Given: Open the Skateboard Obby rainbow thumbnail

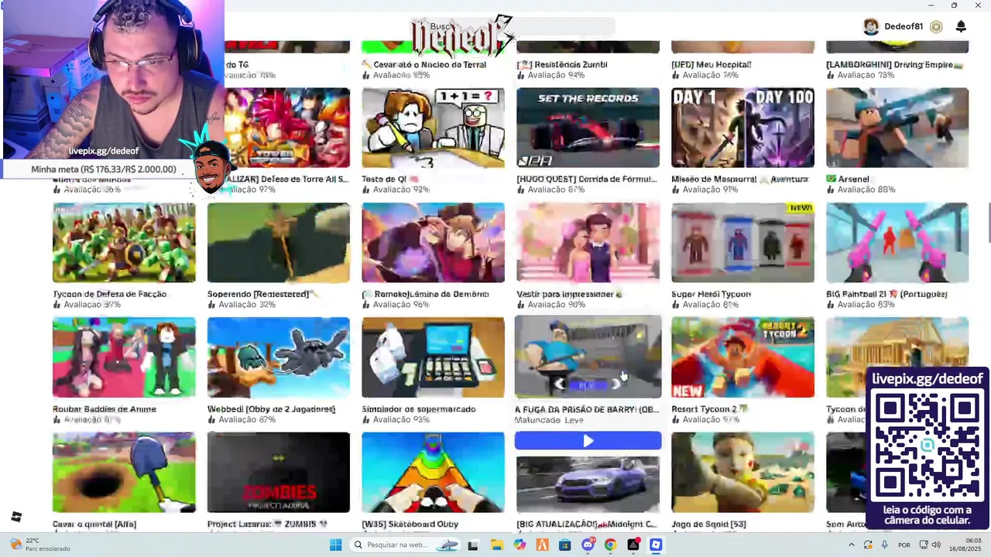Looking at the screenshot, I should tap(433, 473).
